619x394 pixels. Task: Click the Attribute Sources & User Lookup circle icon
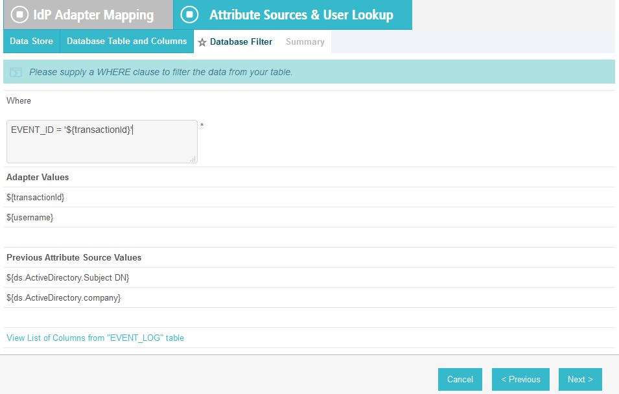point(189,15)
